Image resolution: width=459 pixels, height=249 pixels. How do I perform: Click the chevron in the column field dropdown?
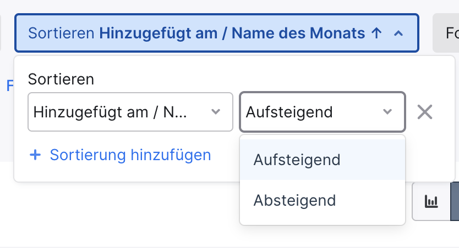pyautogui.click(x=216, y=112)
